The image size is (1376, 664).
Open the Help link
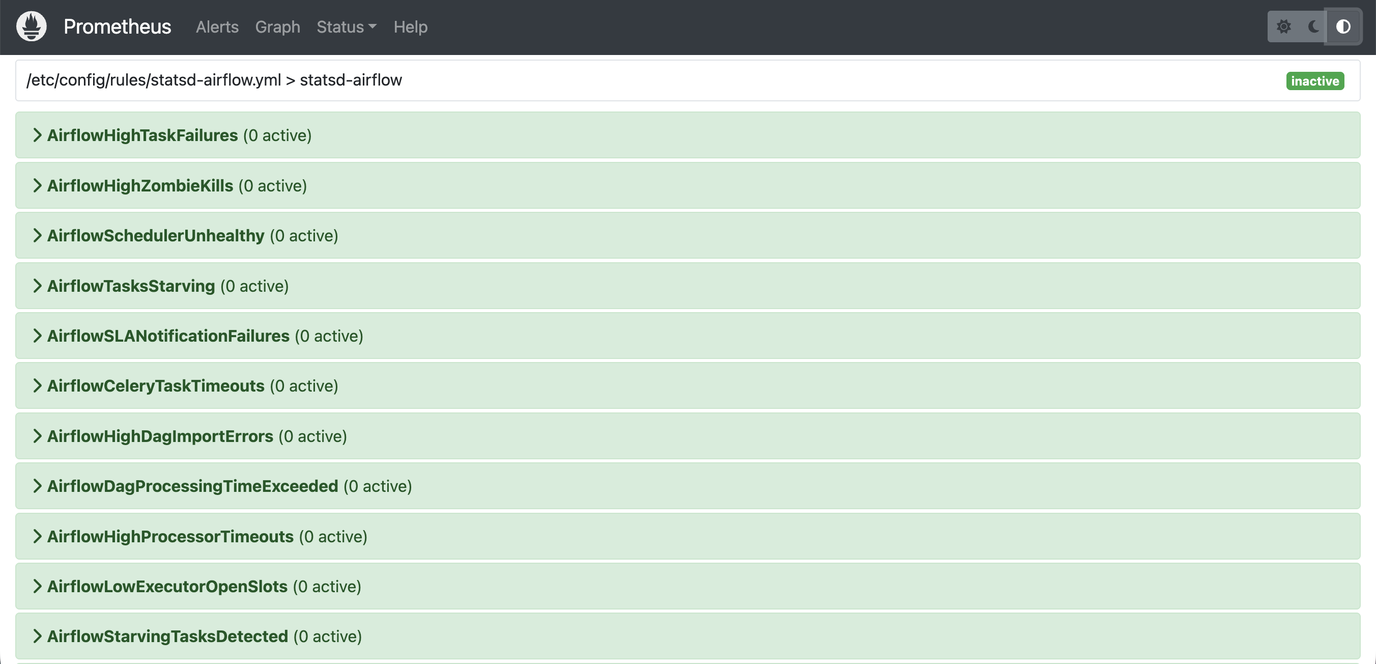pos(410,26)
